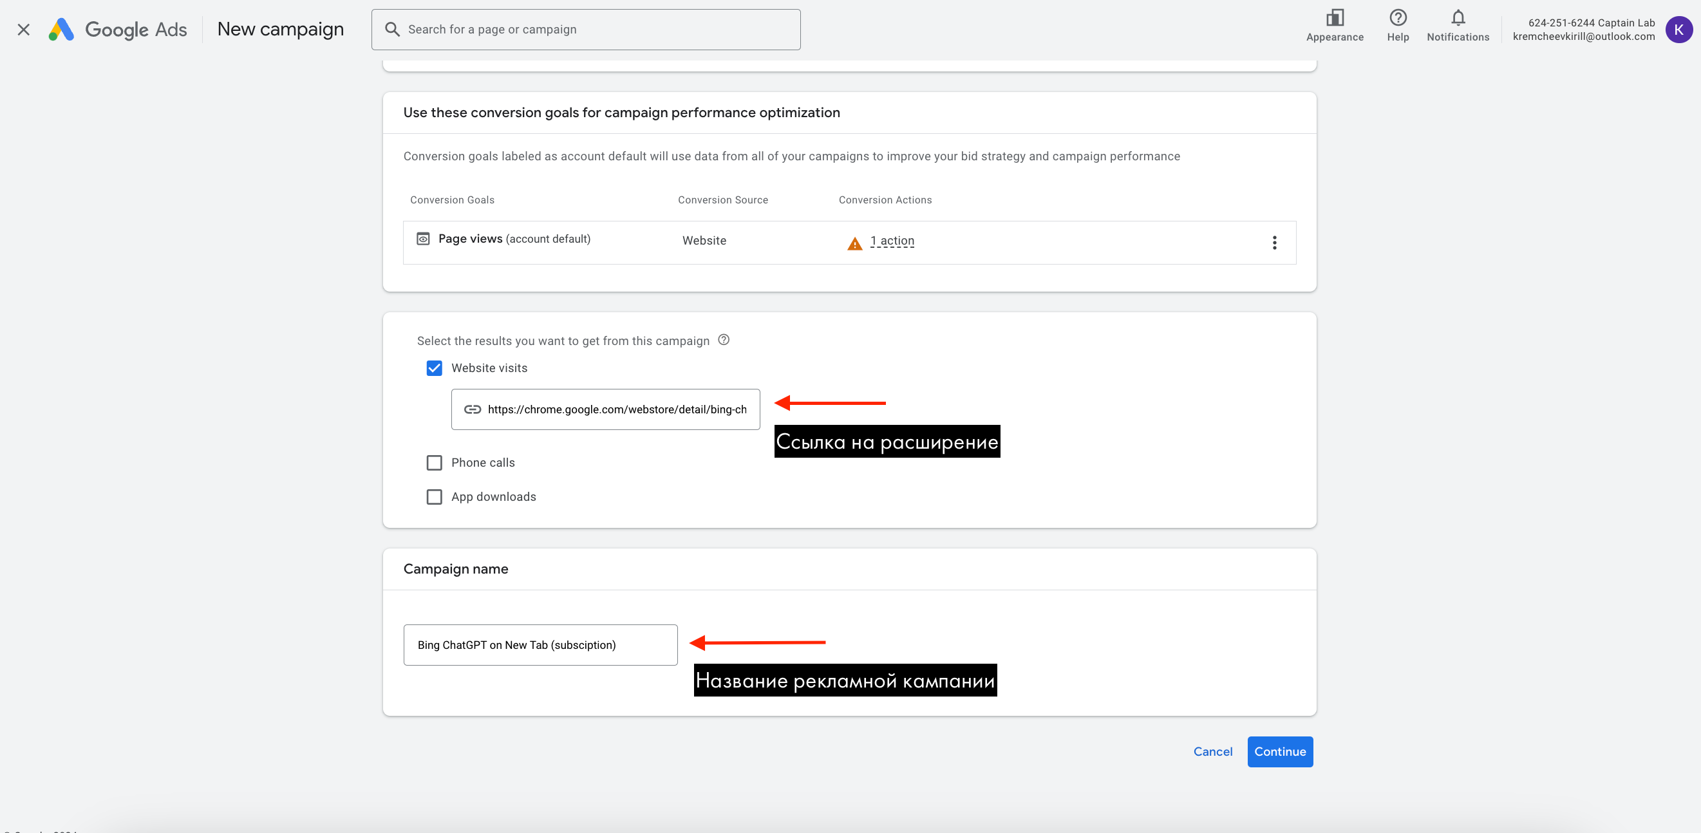The width and height of the screenshot is (1701, 833).
Task: Click the help icon beside results heading
Action: [724, 340]
